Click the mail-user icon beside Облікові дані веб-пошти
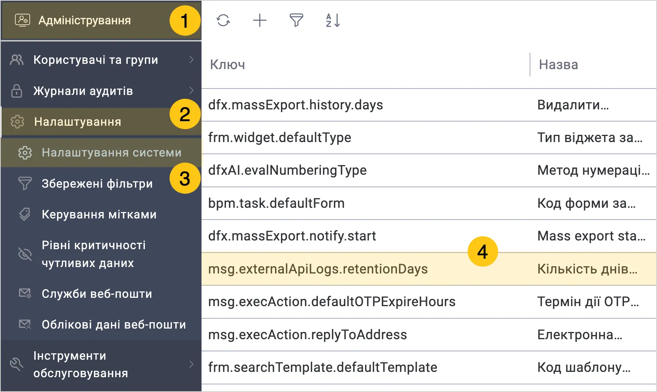The image size is (657, 392). pos(25,324)
